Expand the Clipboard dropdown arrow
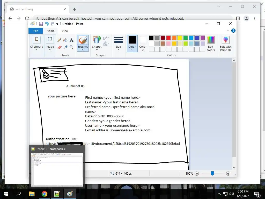The image size is (265, 199). 37,50
